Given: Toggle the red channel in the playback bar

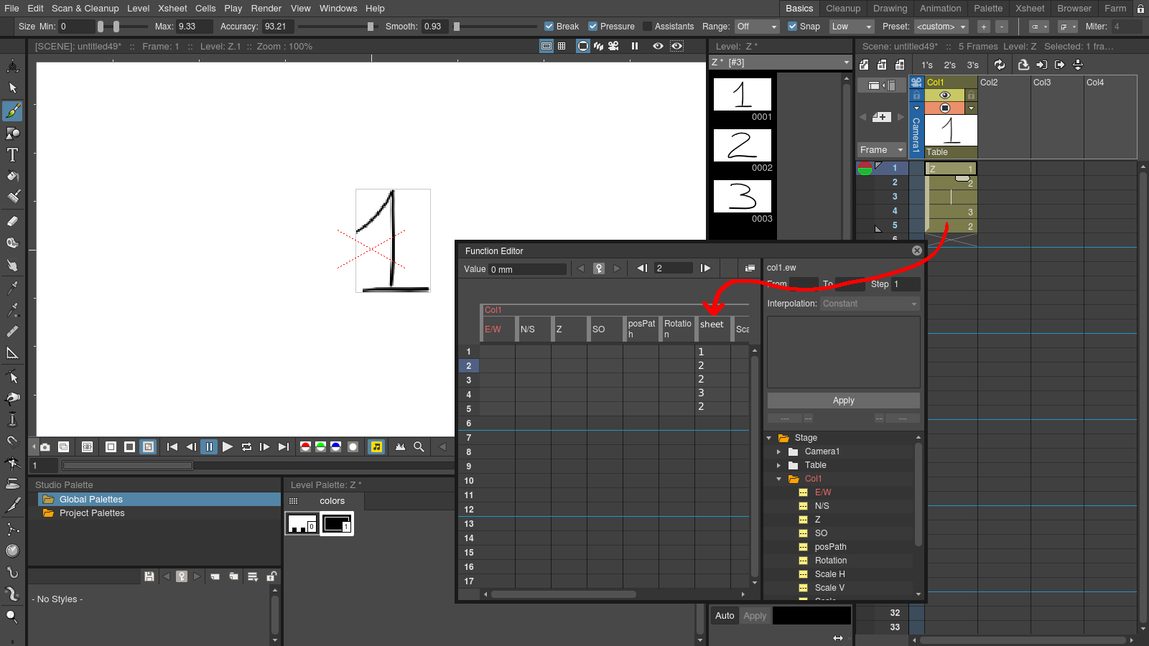Looking at the screenshot, I should coord(304,446).
